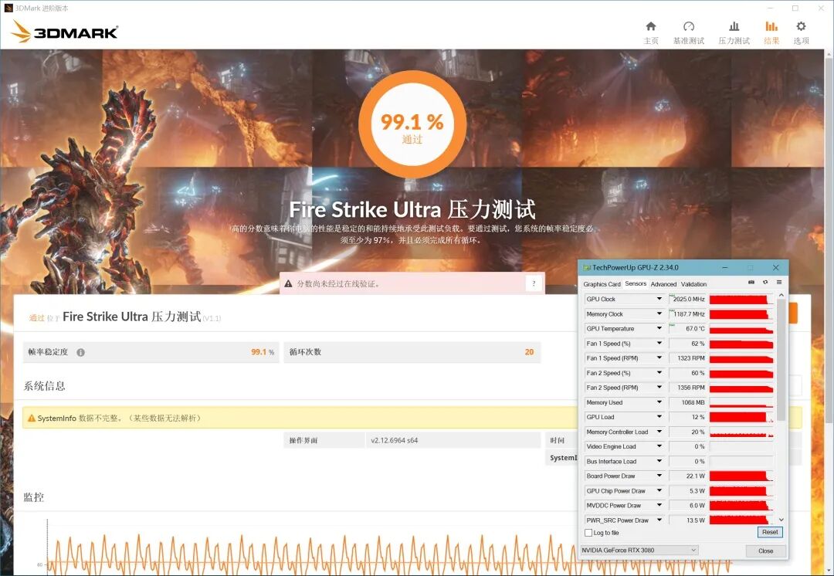Open the Results (结果) section

pos(771,32)
